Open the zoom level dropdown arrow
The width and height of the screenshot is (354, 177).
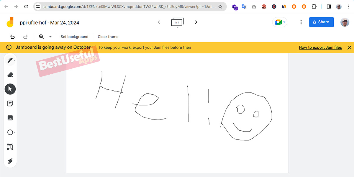click(50, 37)
